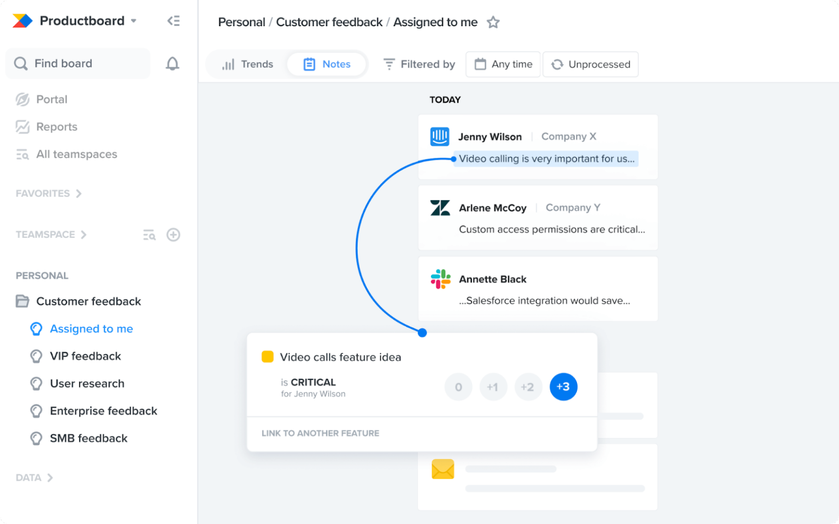Click the Productboard logo icon

click(21, 20)
